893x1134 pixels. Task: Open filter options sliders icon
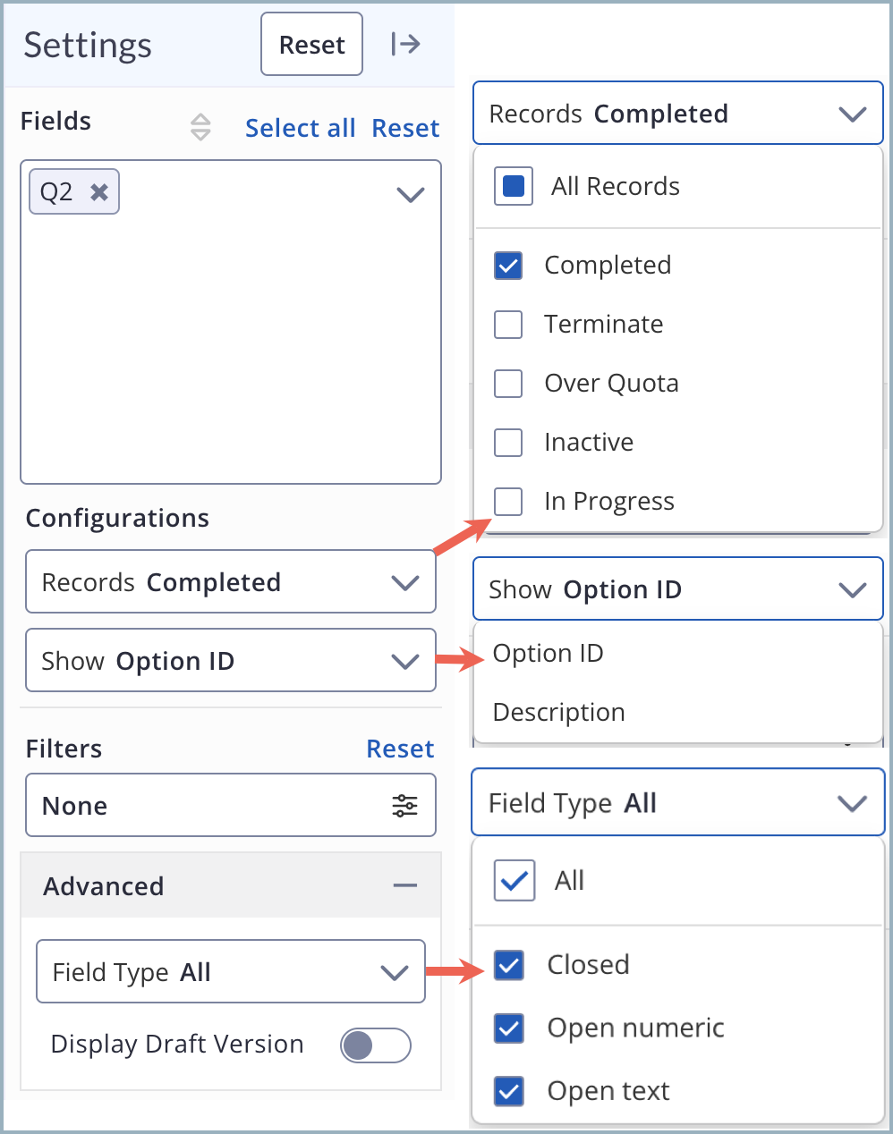coord(404,806)
